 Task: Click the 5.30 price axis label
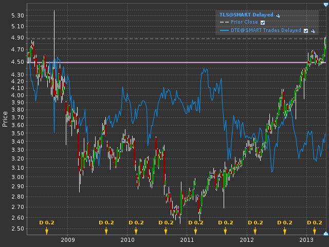(x=17, y=15)
